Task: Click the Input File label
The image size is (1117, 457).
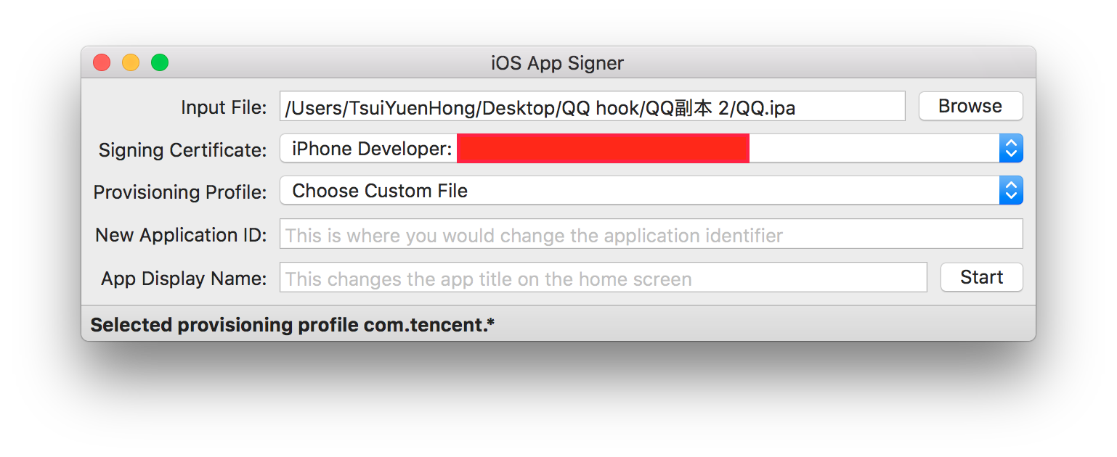Action: pyautogui.click(x=224, y=107)
